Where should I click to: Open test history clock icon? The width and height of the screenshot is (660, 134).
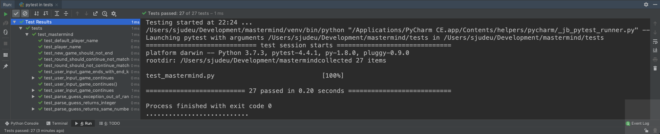tap(105, 13)
